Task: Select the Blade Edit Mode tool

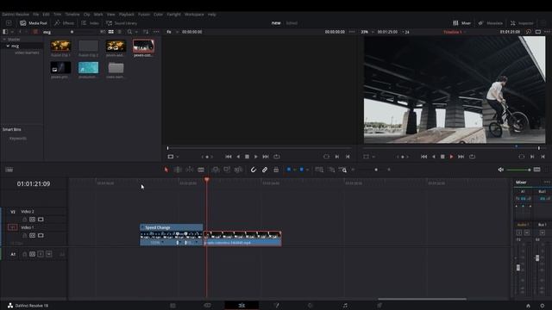Action: (x=201, y=170)
